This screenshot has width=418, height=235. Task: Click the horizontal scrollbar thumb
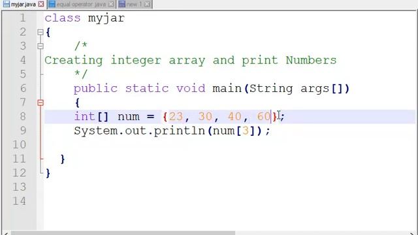click(x=123, y=233)
